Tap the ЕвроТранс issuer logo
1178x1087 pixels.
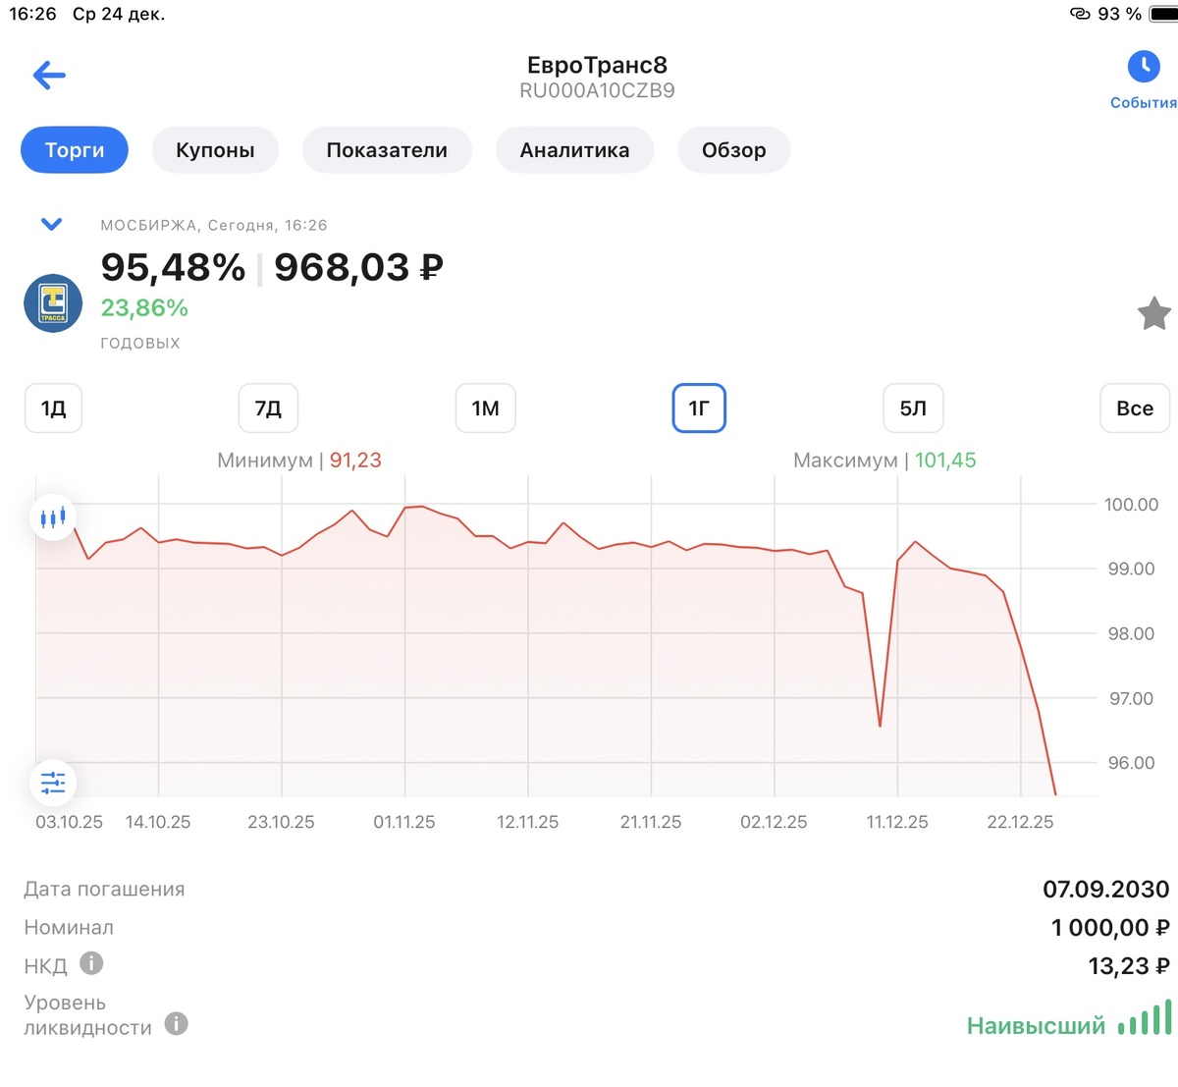pyautogui.click(x=53, y=303)
